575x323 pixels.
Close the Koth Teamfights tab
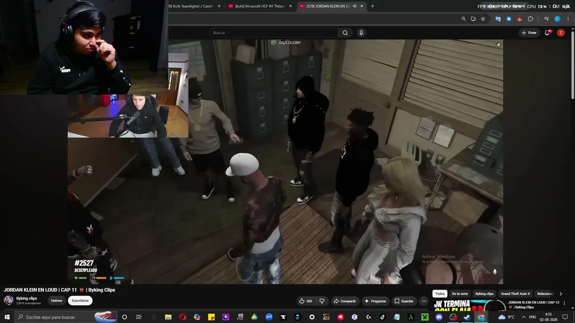(219, 6)
